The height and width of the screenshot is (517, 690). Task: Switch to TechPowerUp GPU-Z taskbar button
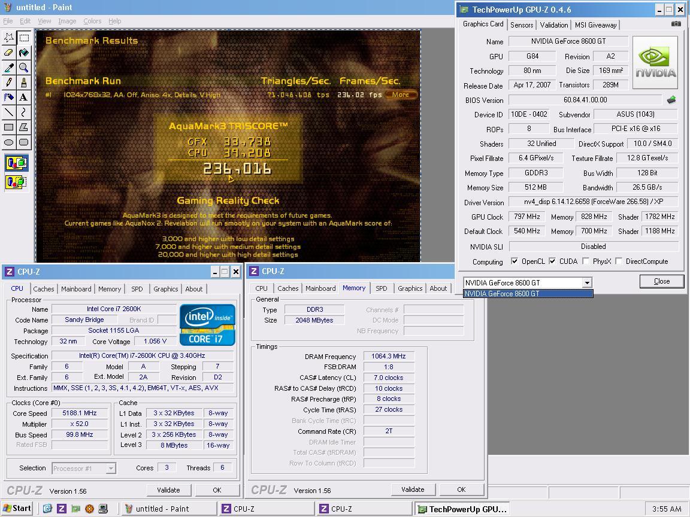(462, 509)
